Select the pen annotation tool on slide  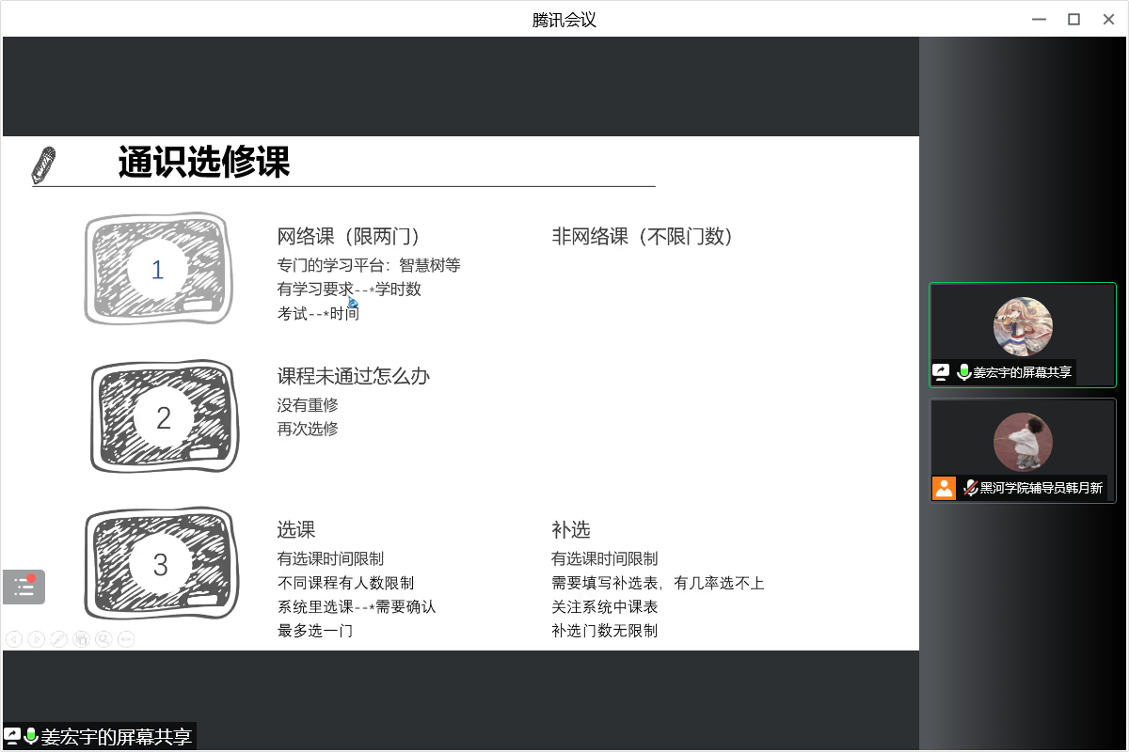pos(58,639)
